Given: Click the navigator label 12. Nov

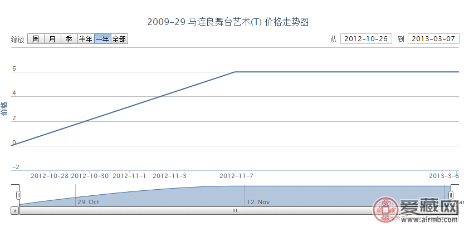Looking at the screenshot, I should 258,202.
